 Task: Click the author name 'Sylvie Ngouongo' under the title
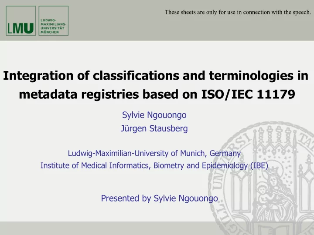[x=154, y=115]
